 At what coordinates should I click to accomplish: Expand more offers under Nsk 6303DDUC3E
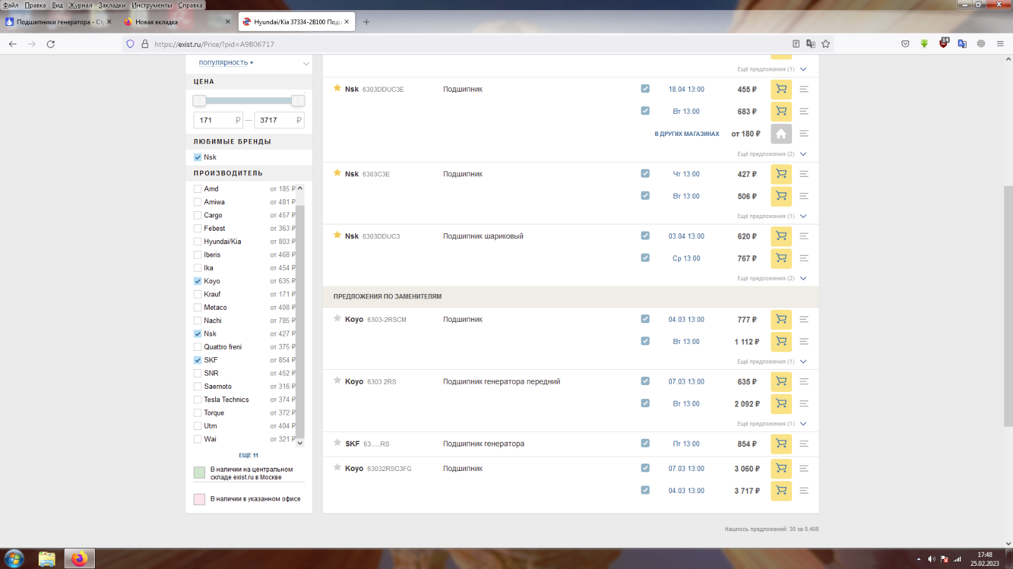772,154
